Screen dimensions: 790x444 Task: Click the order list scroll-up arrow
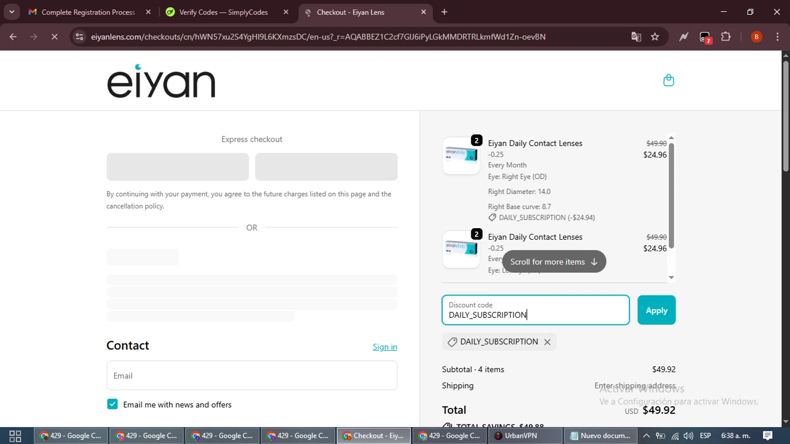[x=671, y=138]
